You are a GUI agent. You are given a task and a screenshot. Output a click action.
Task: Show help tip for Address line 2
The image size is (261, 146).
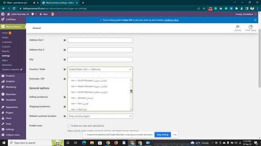(x=64, y=50)
